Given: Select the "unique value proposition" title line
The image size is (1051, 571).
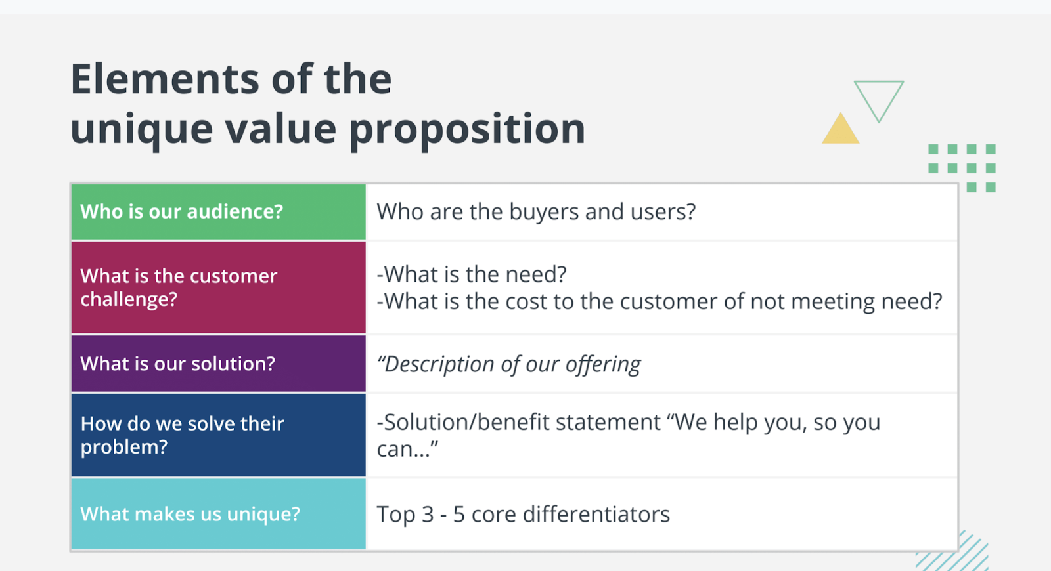Looking at the screenshot, I should pyautogui.click(x=327, y=129).
